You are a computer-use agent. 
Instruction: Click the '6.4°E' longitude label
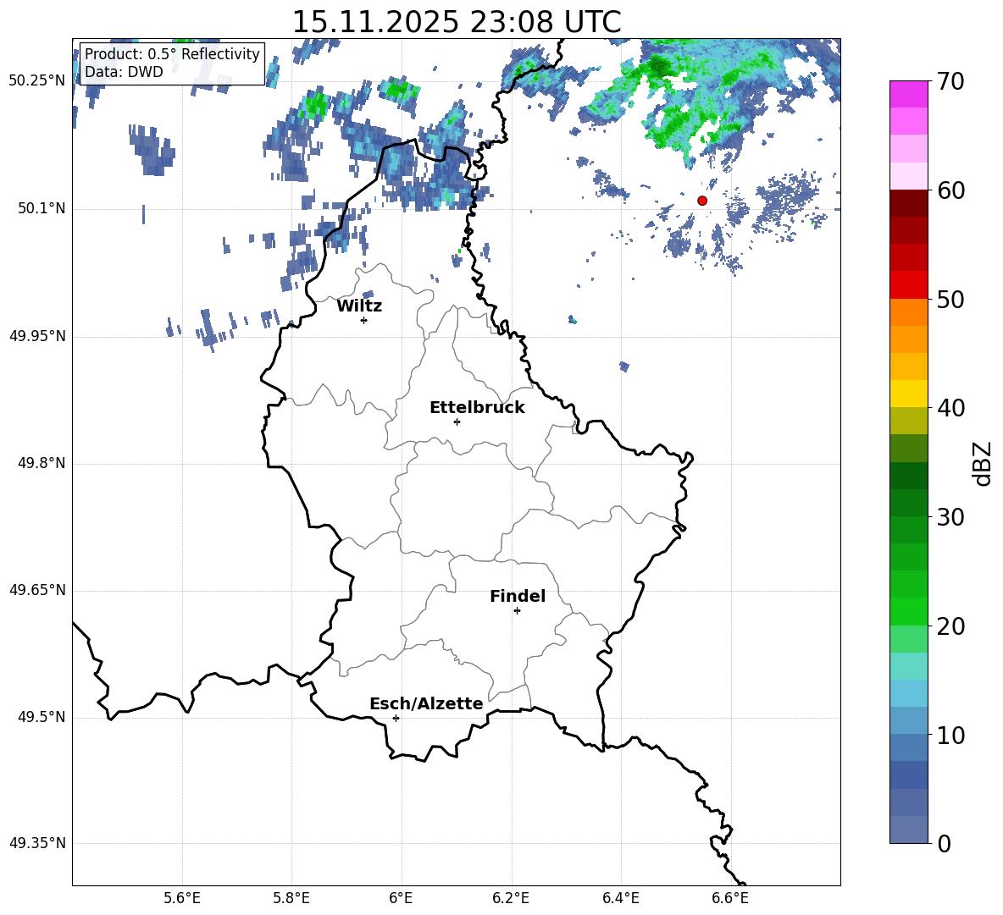620,898
